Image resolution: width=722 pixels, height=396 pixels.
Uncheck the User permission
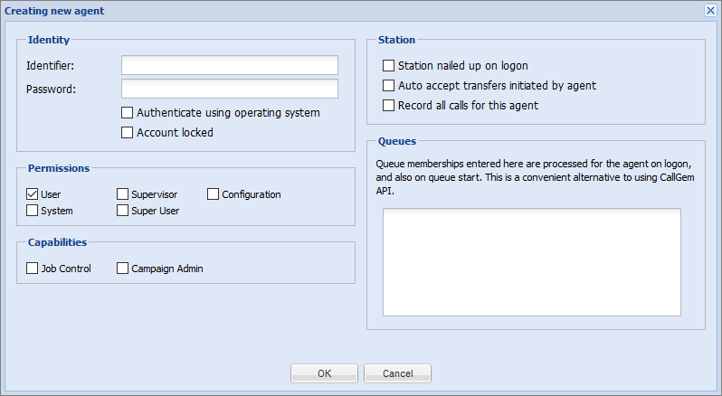pos(33,194)
